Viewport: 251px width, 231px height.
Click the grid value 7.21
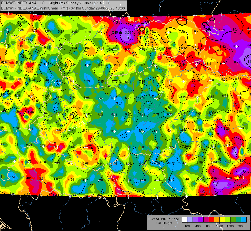(86, 147)
